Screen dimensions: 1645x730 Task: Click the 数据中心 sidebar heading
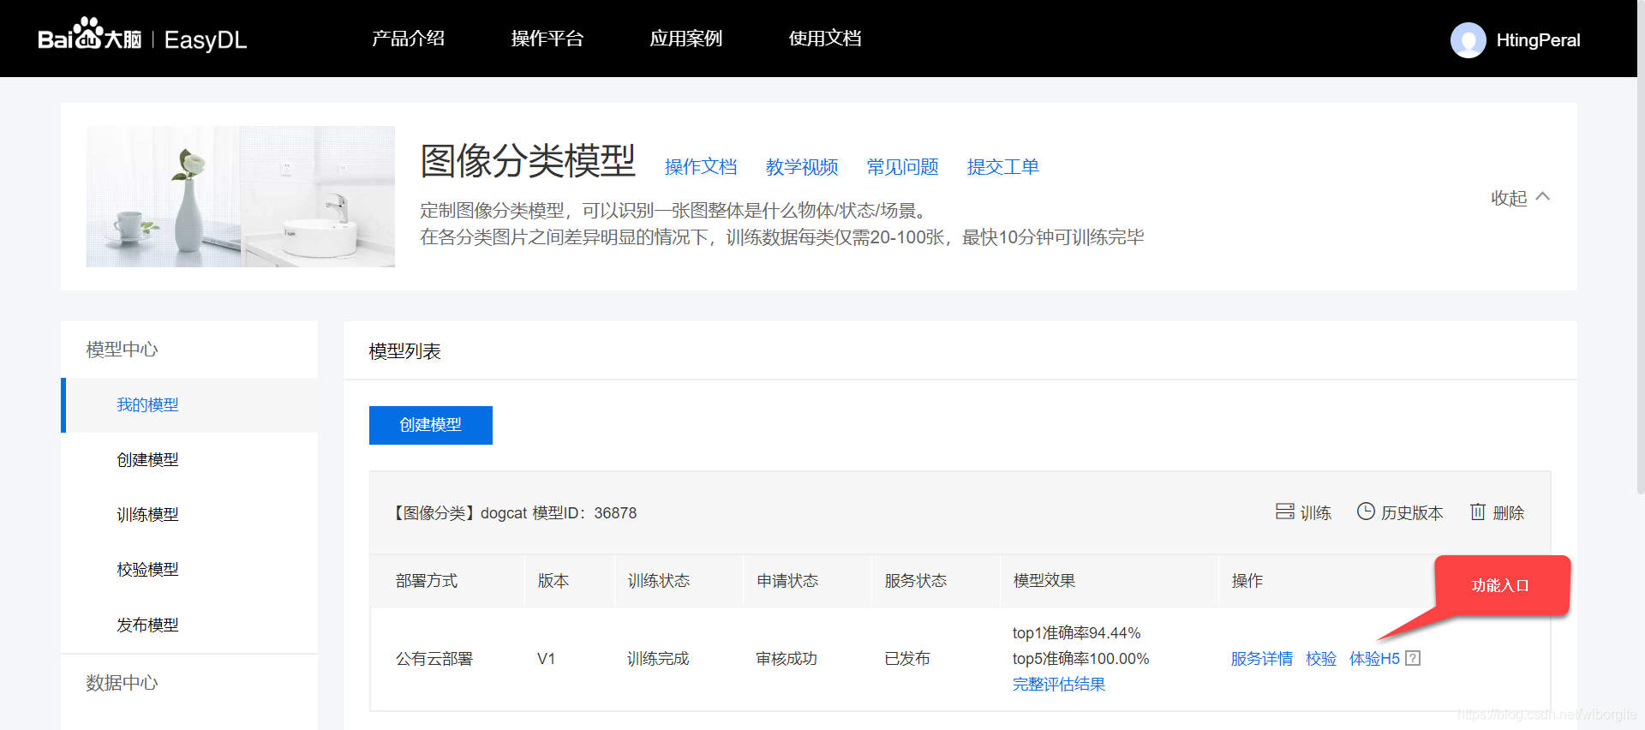tap(122, 683)
